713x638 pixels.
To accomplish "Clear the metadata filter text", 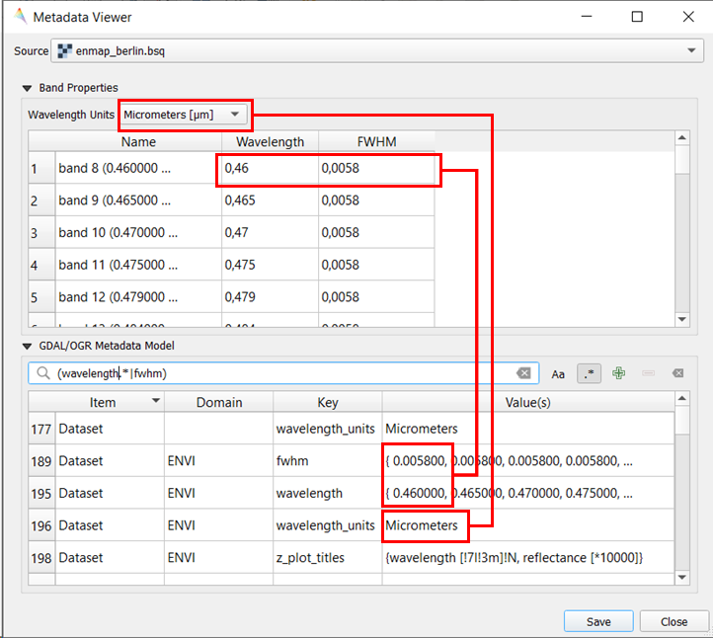I will click(523, 373).
